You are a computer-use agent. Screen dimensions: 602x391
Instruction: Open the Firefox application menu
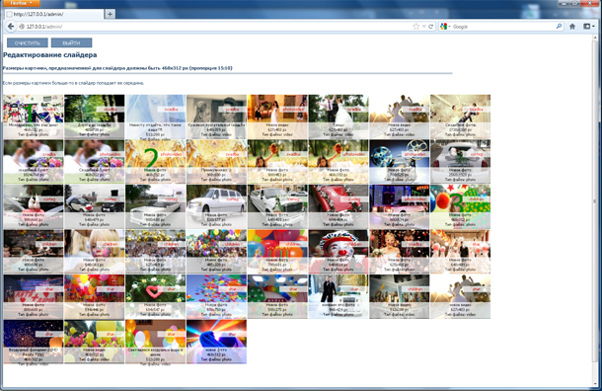coord(22,3)
